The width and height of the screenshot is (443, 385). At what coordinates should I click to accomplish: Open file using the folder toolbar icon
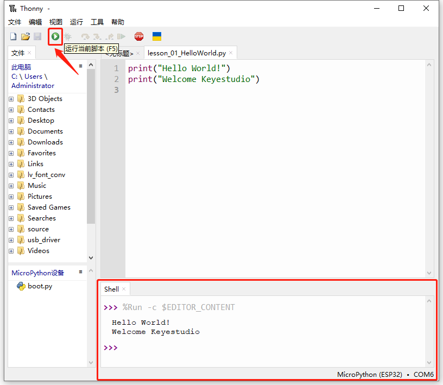(x=26, y=36)
